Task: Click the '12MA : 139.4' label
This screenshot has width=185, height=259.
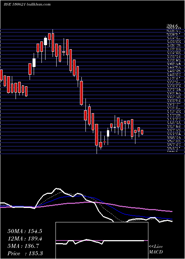Action: (x=25, y=239)
